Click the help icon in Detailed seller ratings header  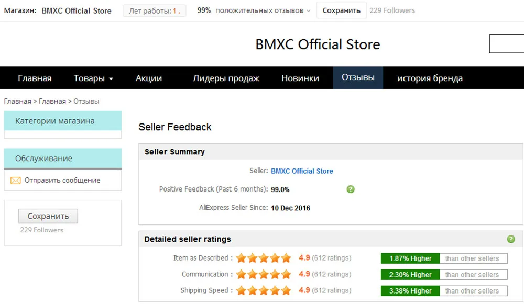click(x=510, y=239)
